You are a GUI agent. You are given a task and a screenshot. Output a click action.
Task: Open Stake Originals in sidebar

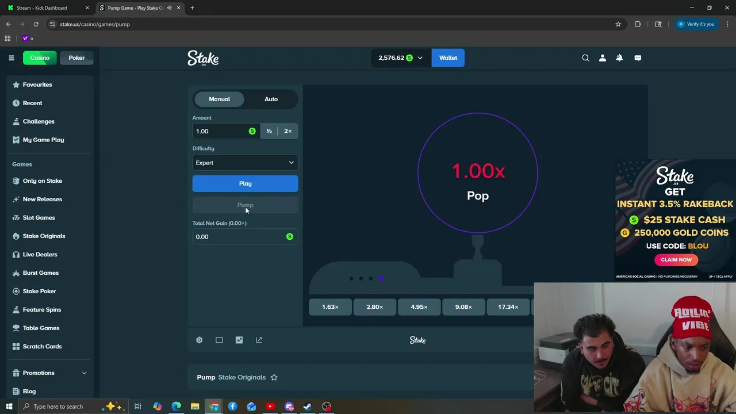pos(44,236)
